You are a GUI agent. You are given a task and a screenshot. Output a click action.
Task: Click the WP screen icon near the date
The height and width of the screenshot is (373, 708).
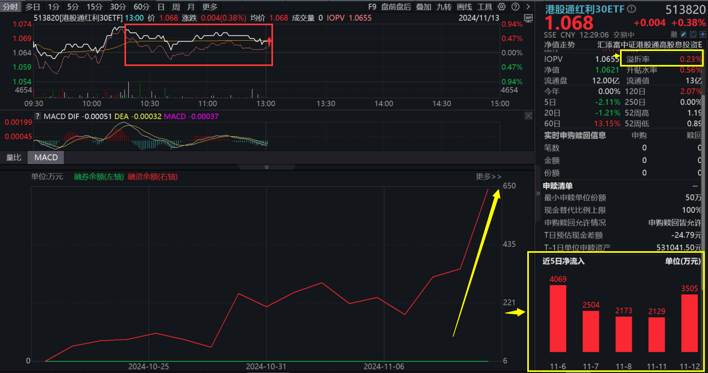[x=528, y=18]
